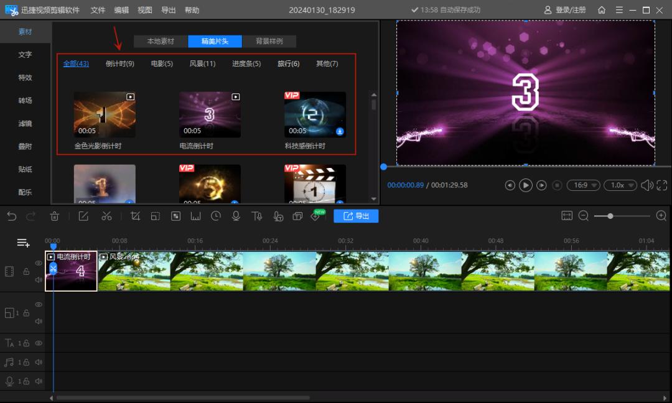Click the add track icon above the track headers
This screenshot has width=672, height=403.
coord(23,243)
